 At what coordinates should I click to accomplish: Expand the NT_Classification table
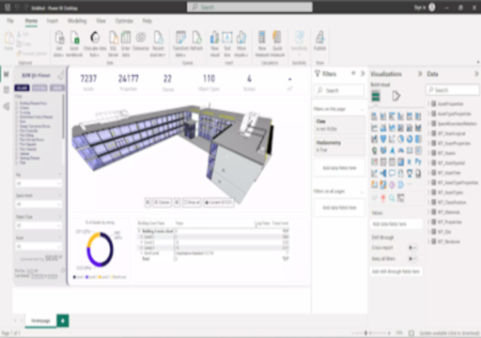tap(429, 202)
